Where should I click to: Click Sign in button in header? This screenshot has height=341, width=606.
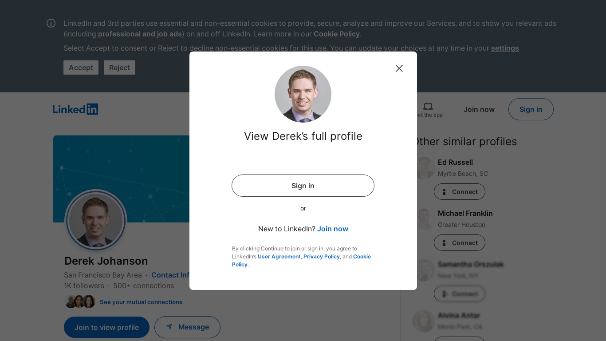coord(531,109)
